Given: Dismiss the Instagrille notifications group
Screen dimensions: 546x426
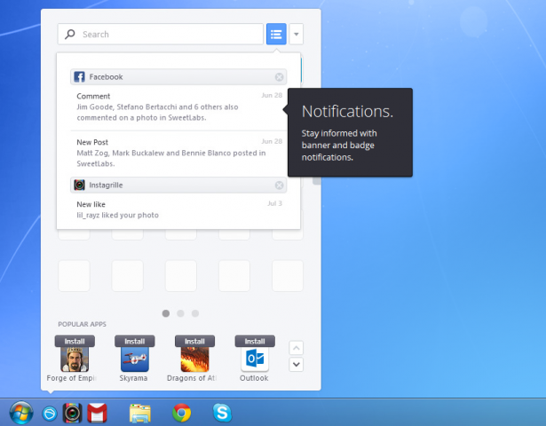Looking at the screenshot, I should point(280,185).
